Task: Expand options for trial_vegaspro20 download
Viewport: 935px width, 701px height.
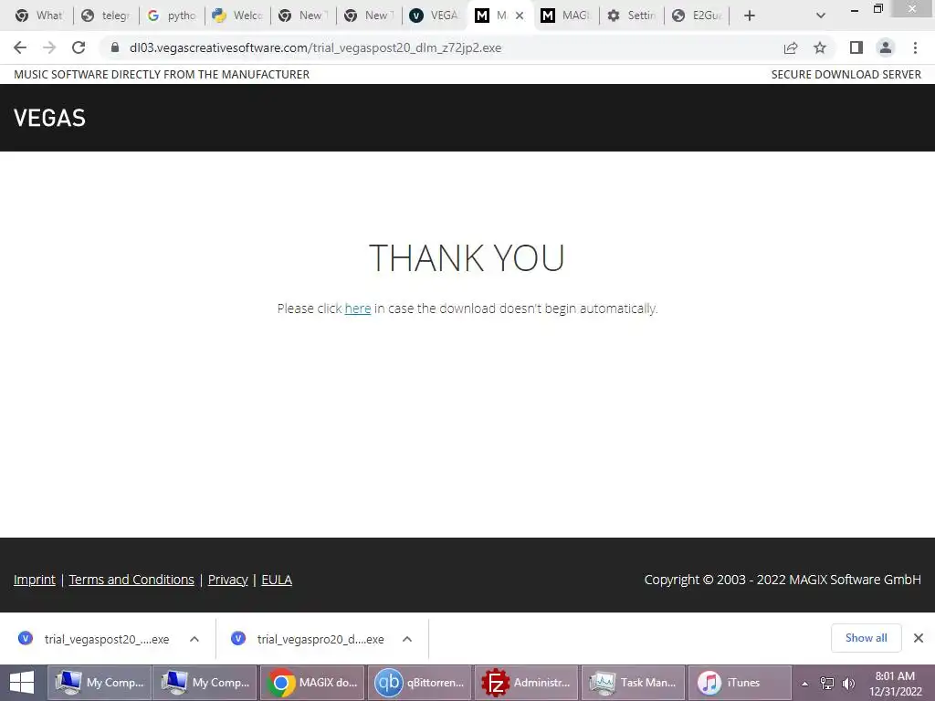Action: pos(407,639)
